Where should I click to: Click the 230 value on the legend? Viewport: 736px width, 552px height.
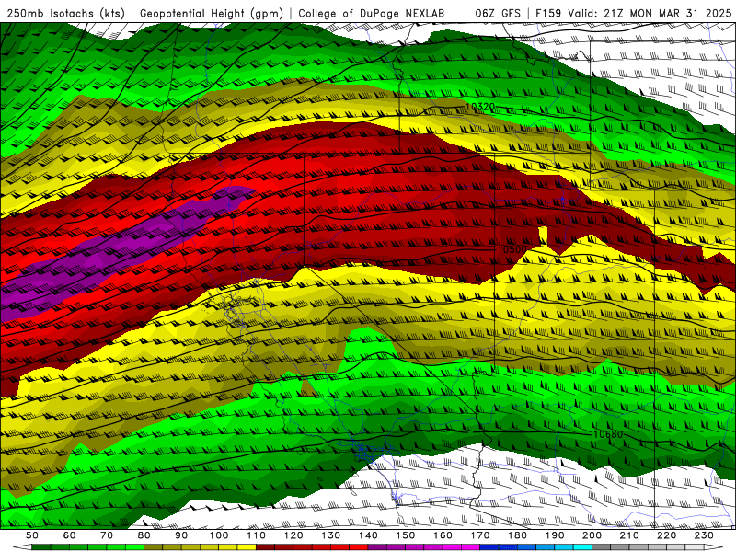click(x=704, y=535)
